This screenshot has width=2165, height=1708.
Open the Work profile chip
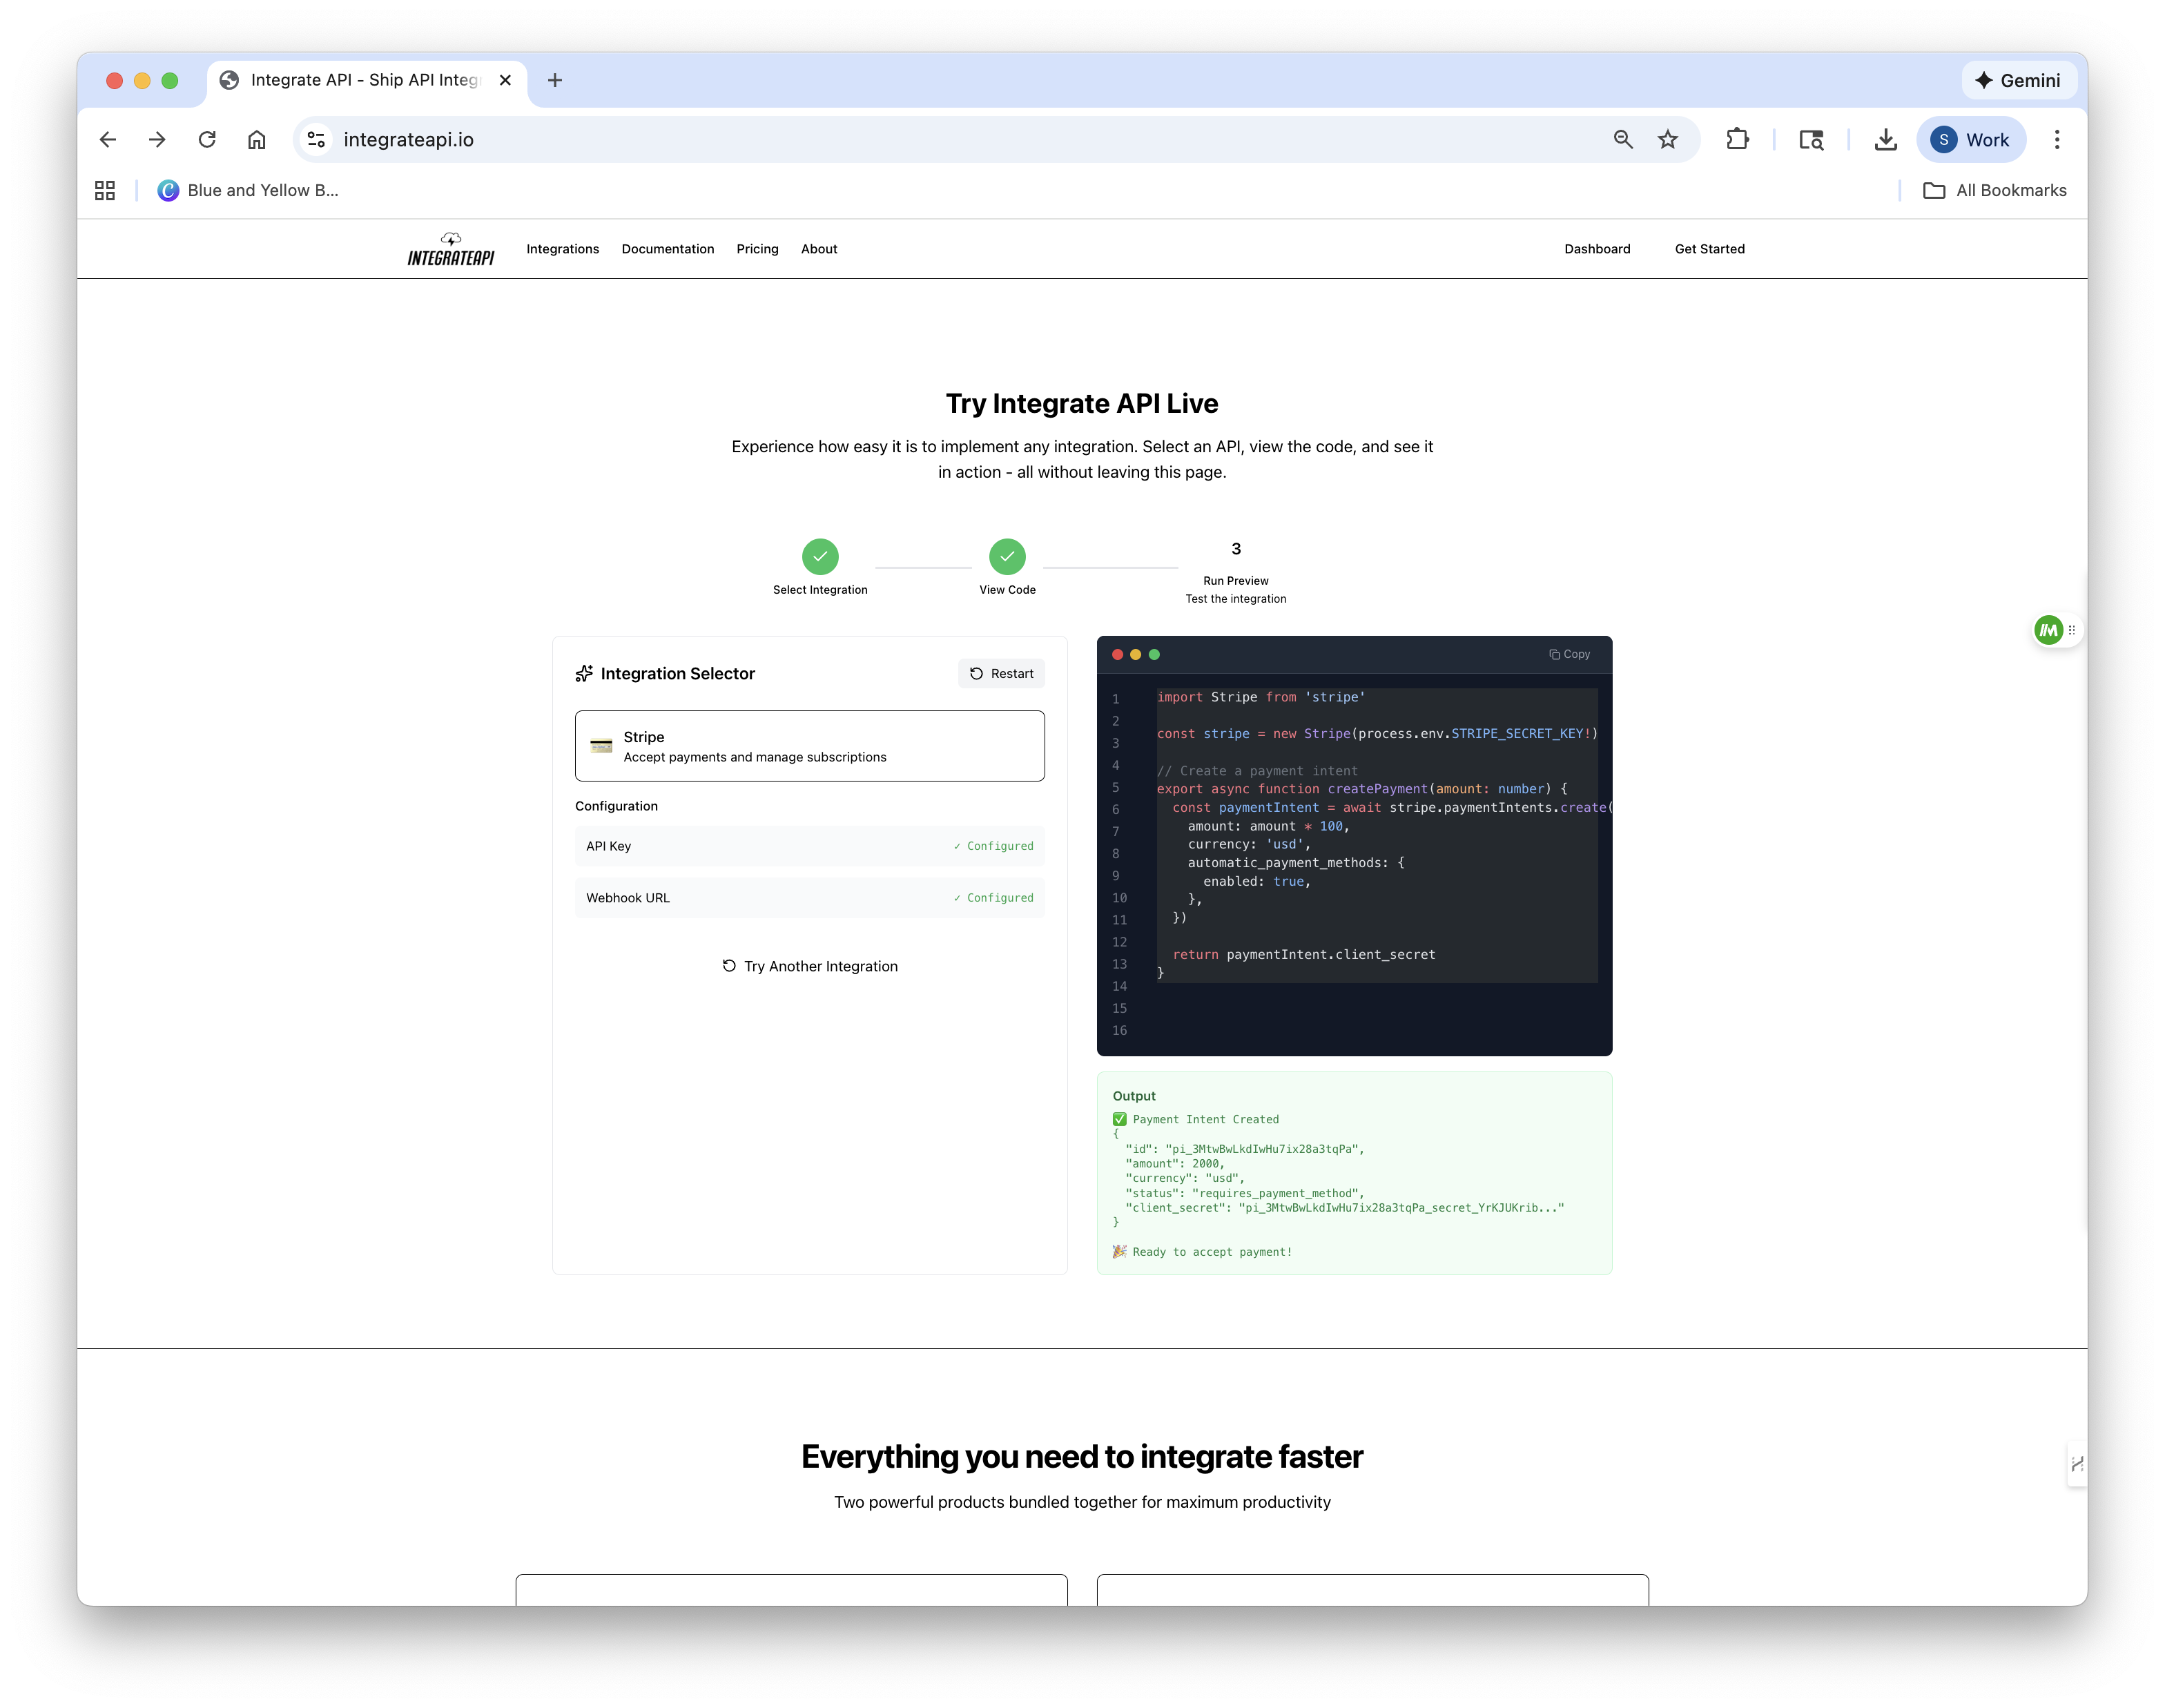[x=1970, y=139]
